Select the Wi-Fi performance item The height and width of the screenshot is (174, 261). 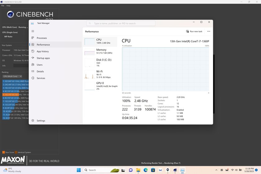100,74
